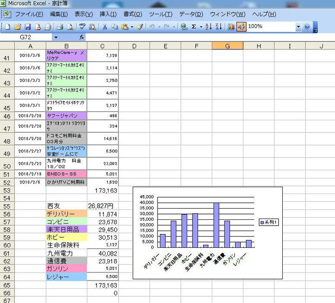Open the ウィンドウ(W) menu
335x303 pixels.
(x=227, y=14)
